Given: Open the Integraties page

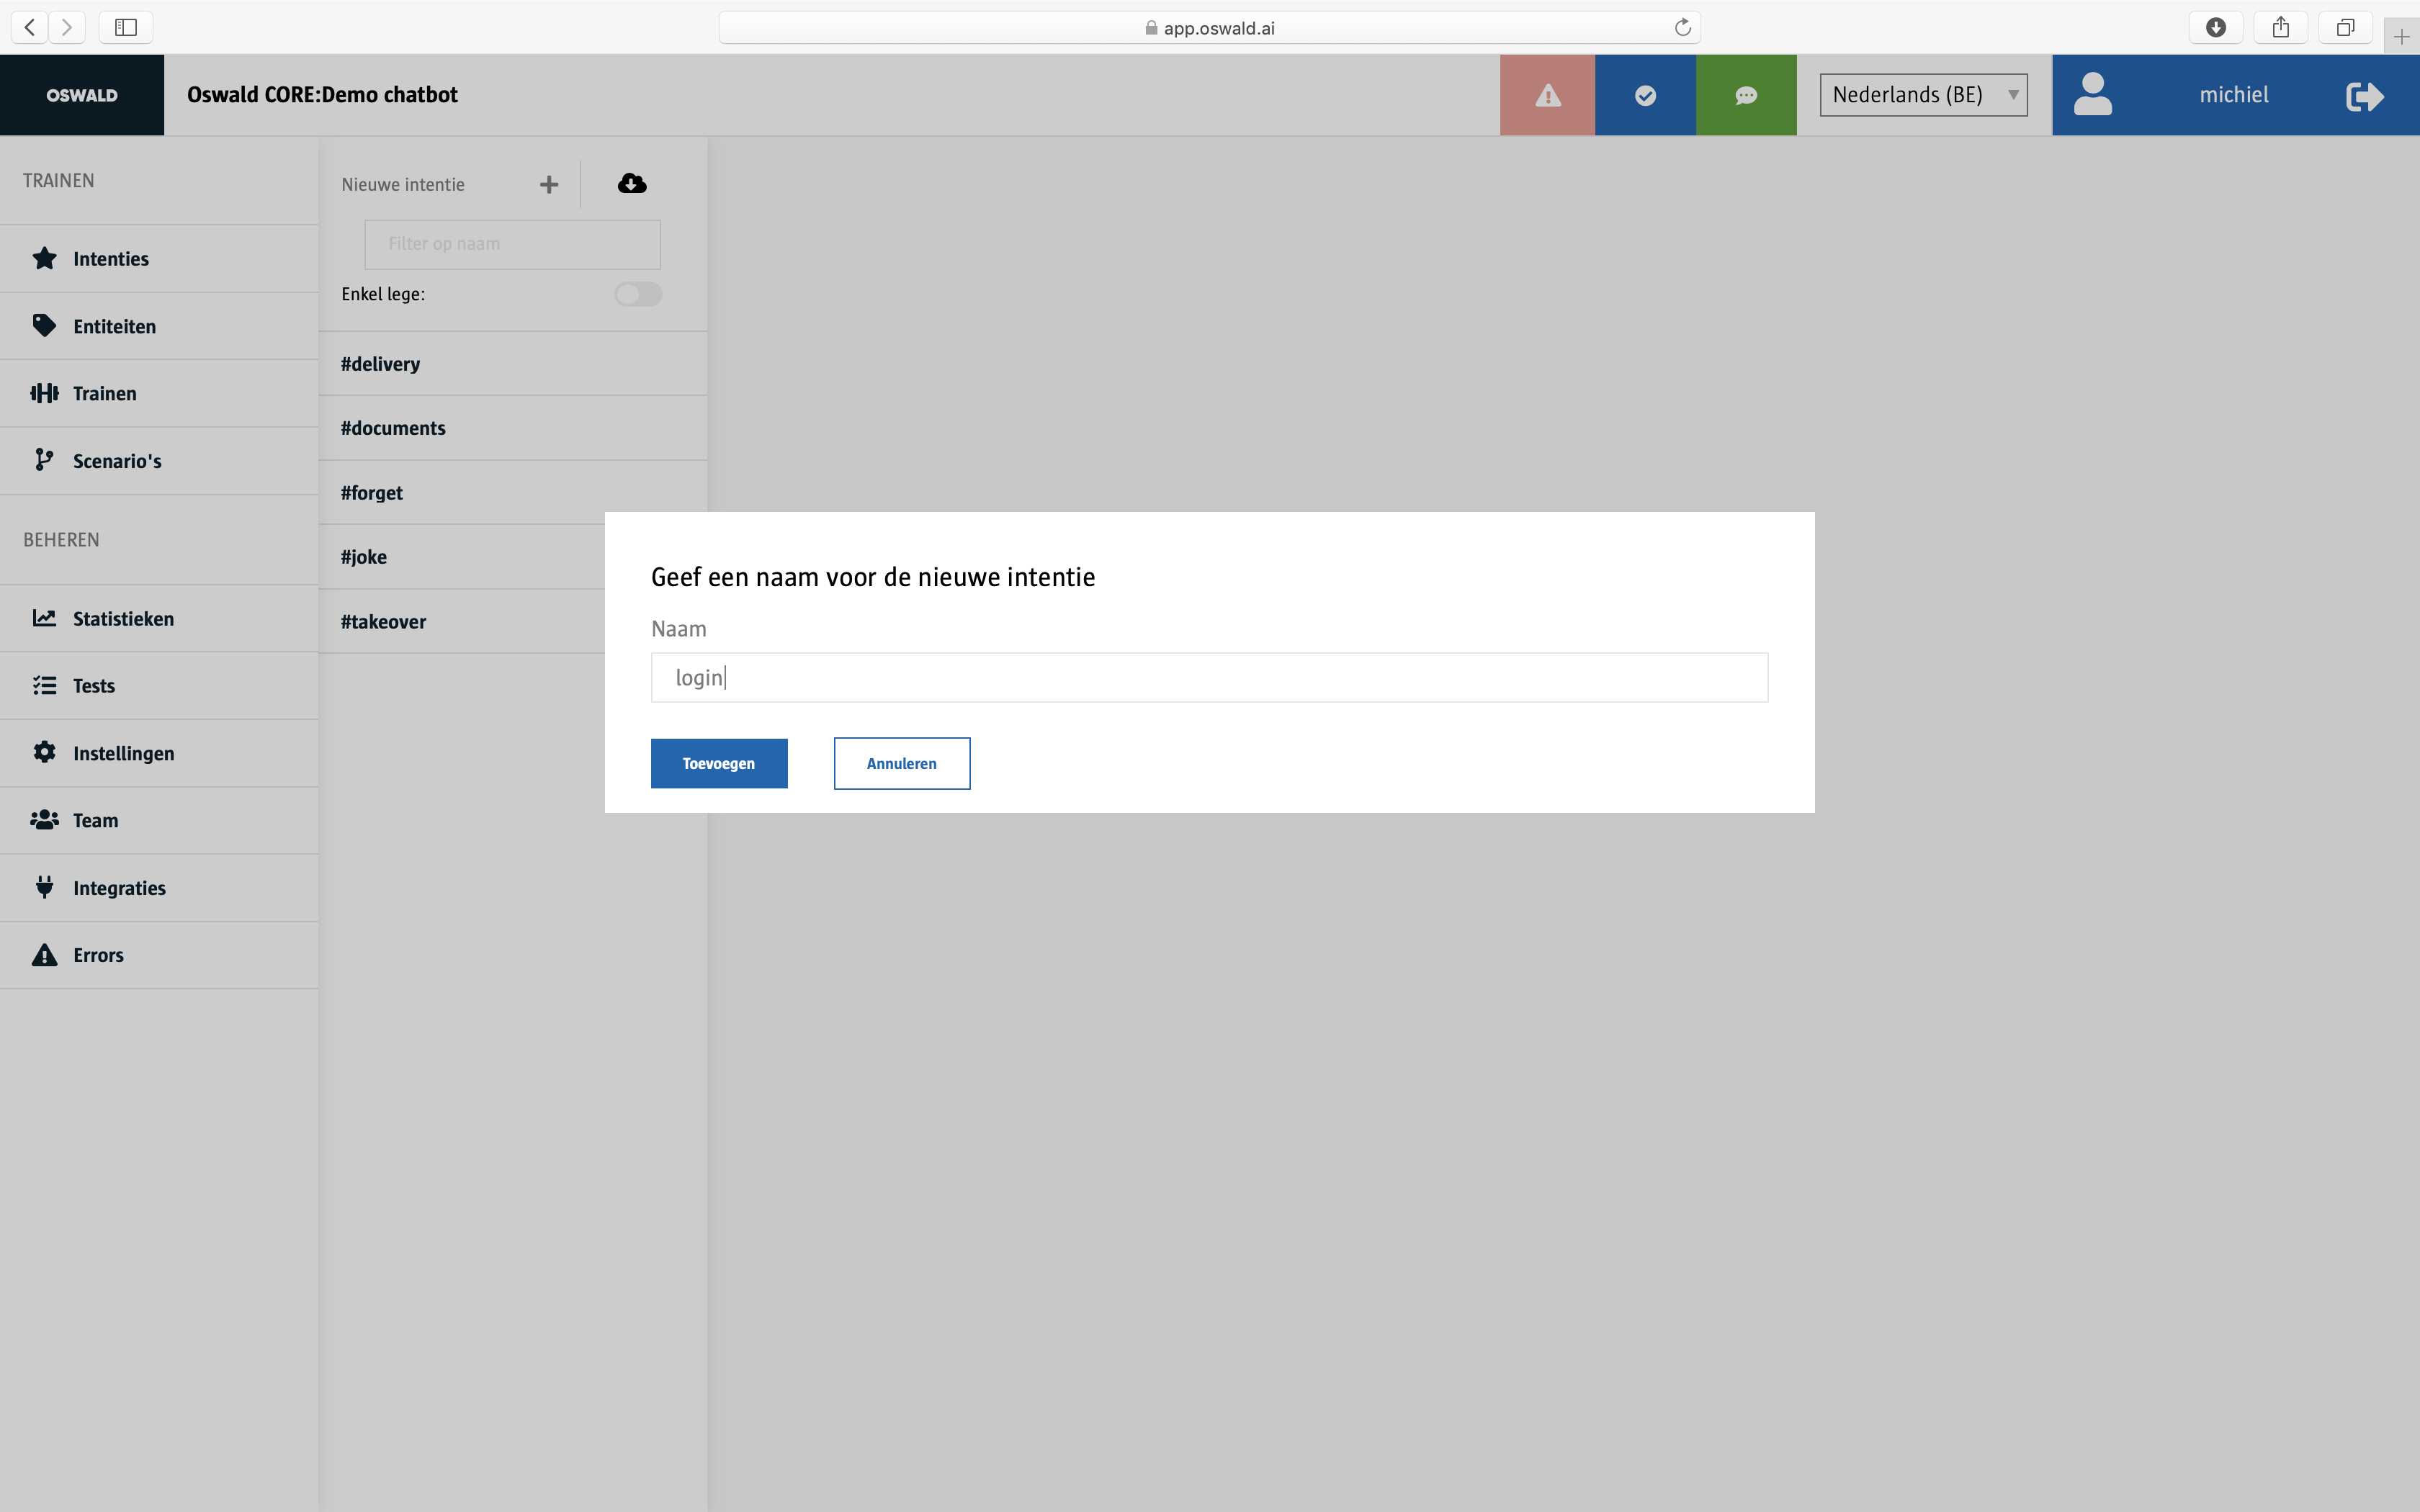Looking at the screenshot, I should click(x=159, y=888).
